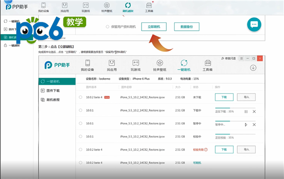This screenshot has width=284, height=179.
Task: Click 下载 button in the 校验失败 row
Action: click(224, 150)
